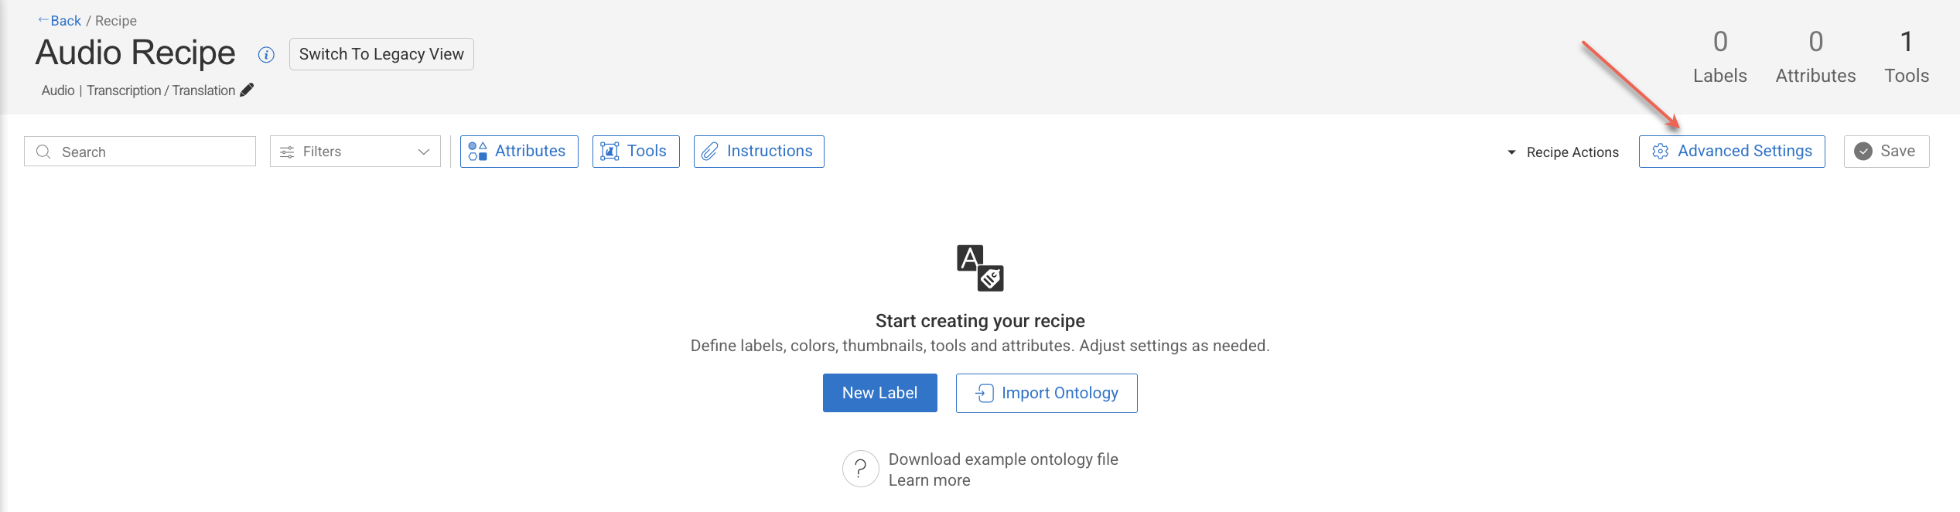
Task: Download the example ontology file
Action: (1003, 459)
